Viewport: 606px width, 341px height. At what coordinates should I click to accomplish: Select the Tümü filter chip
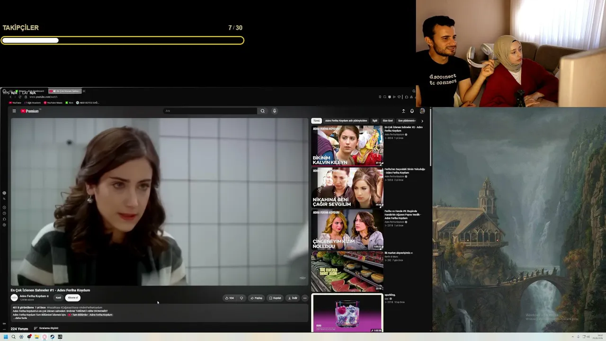[x=316, y=121]
